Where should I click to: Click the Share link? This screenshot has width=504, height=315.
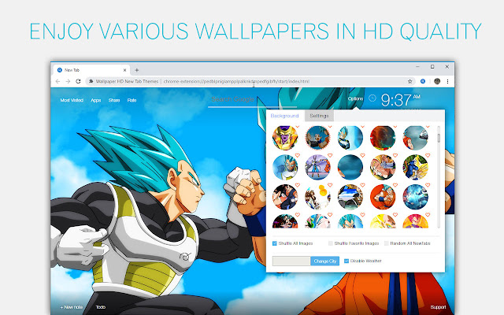pyautogui.click(x=114, y=100)
